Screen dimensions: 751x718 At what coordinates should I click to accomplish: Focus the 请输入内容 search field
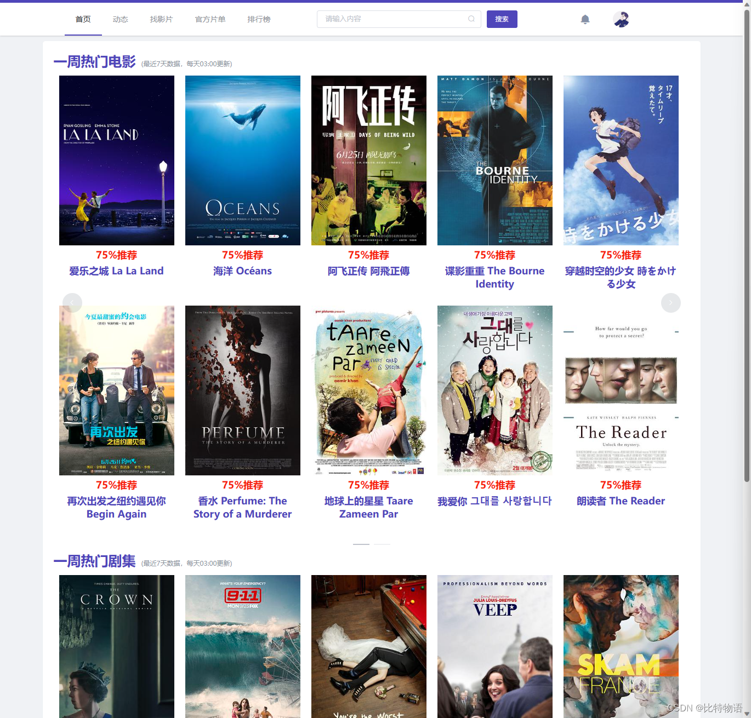click(399, 19)
